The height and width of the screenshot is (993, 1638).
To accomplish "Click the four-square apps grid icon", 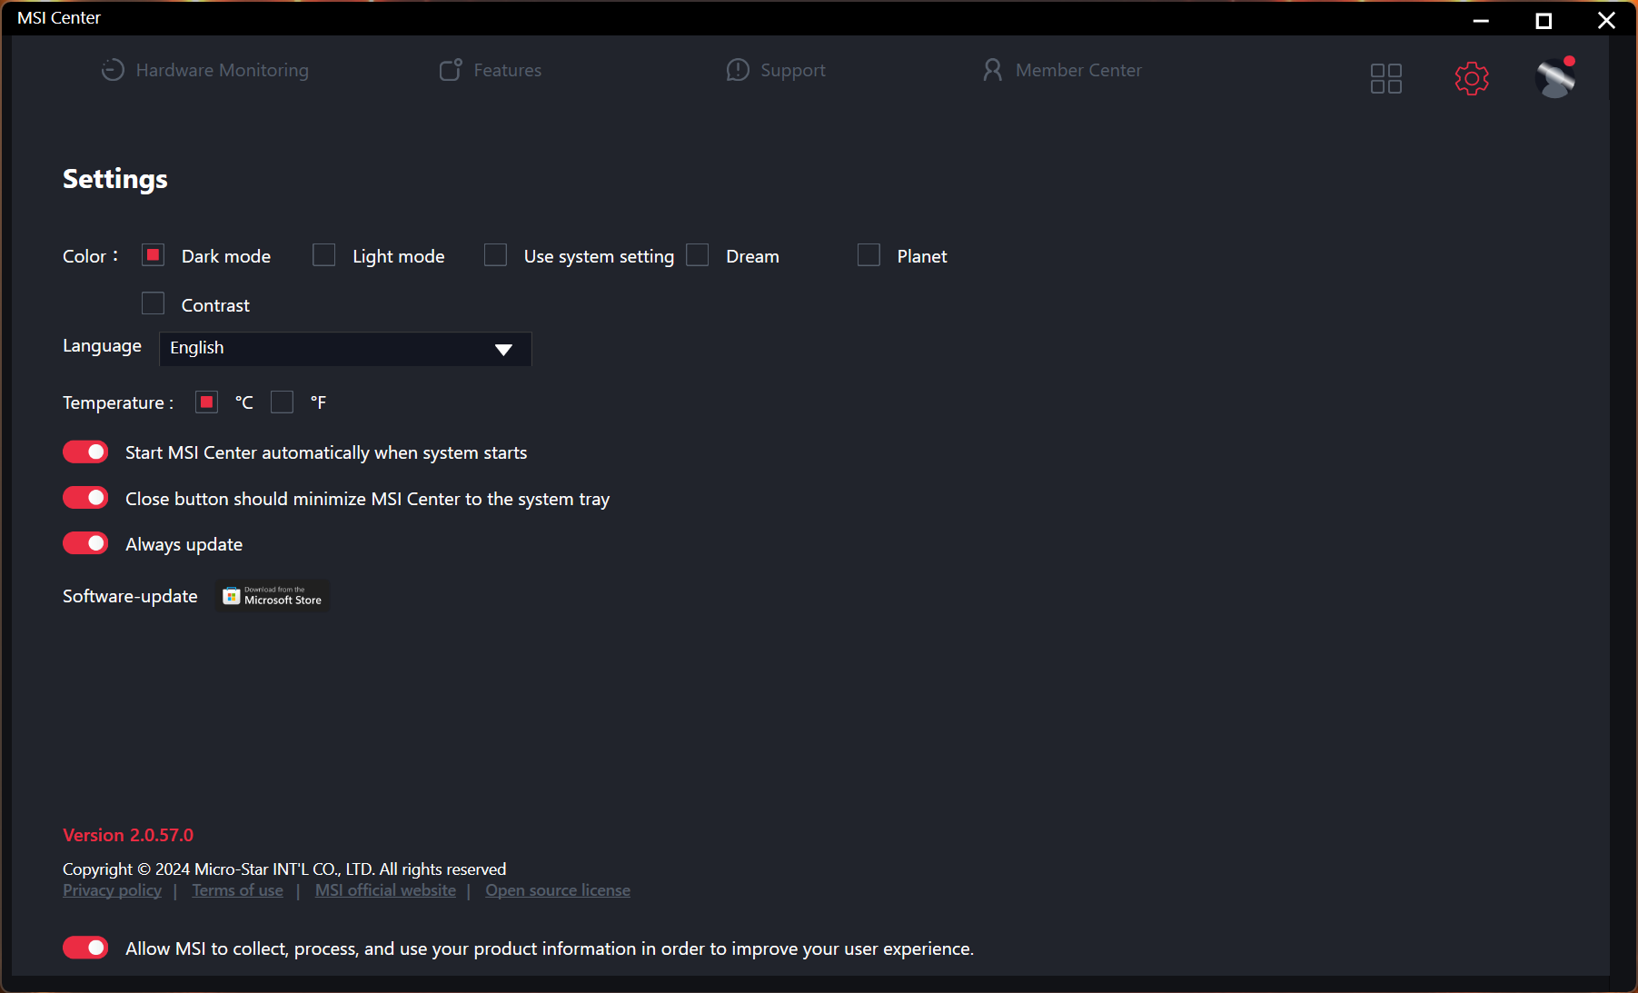I will click(1385, 79).
